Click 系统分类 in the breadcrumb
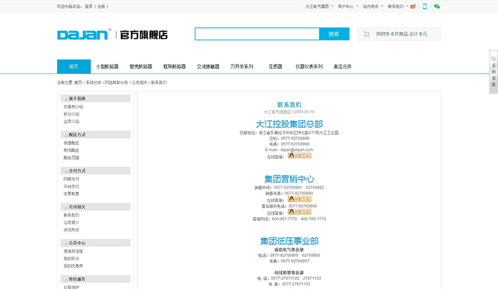Screen dimensions: 498x289 93,82
